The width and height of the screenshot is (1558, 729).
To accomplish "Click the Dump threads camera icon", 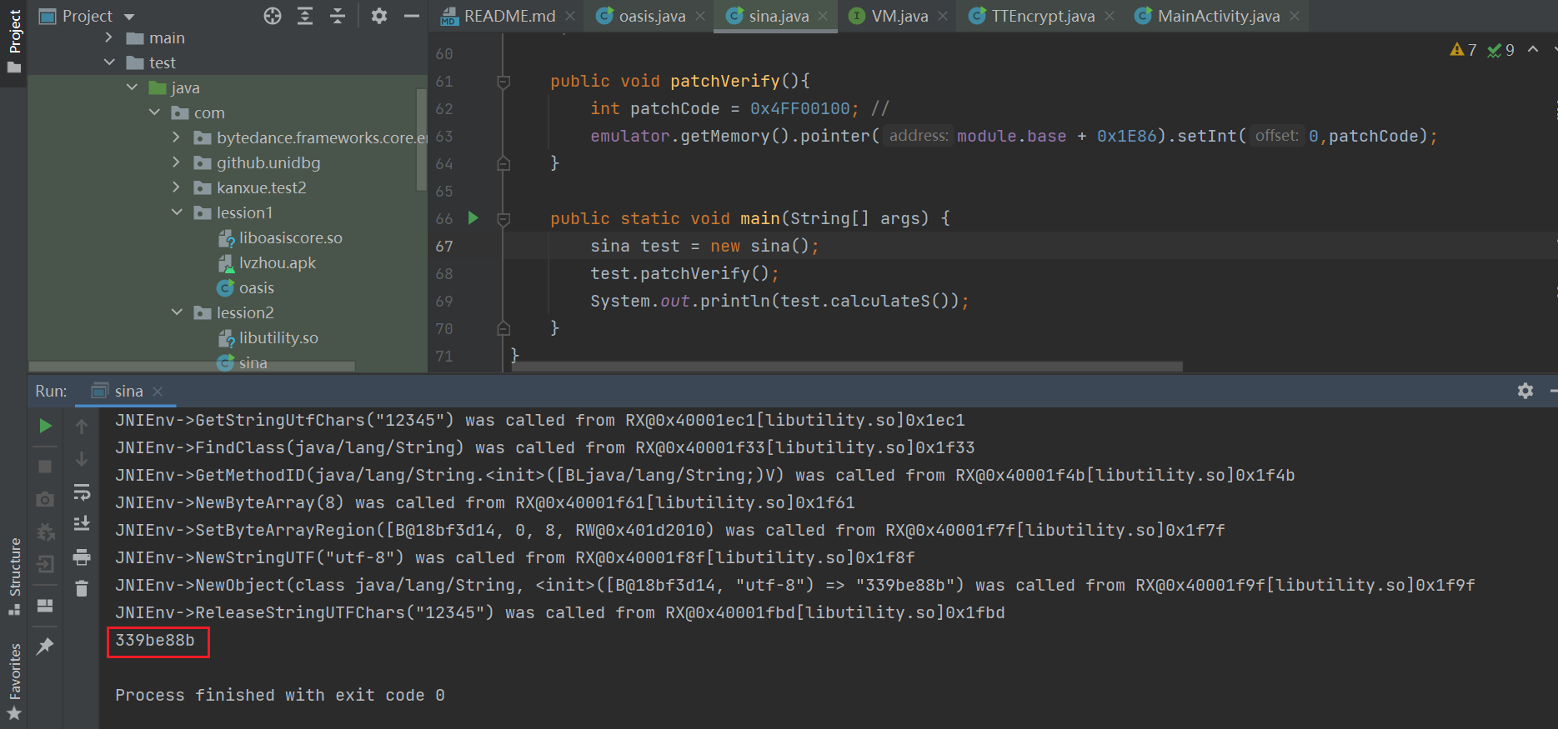I will [x=46, y=498].
